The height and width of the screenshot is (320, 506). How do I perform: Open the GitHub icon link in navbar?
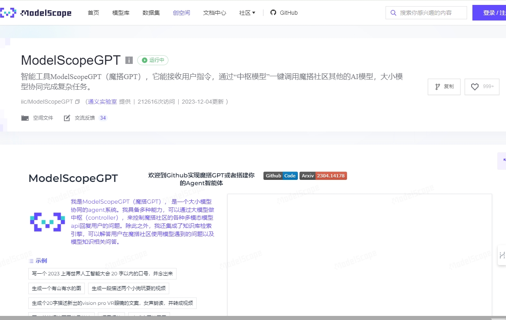point(273,13)
